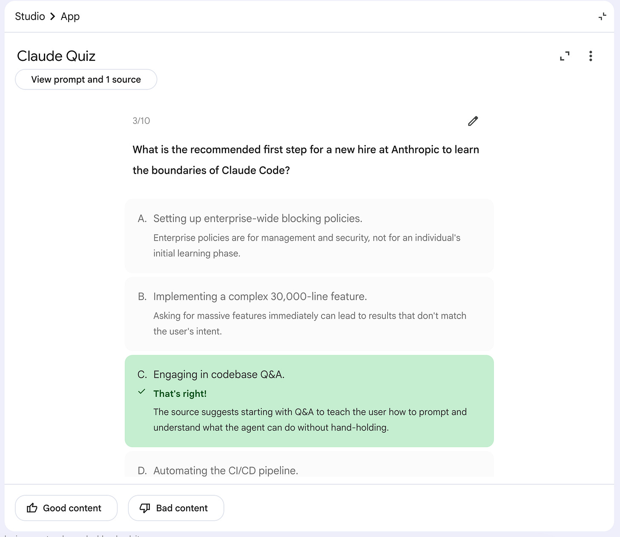
Task: Open View prompt and 1 source
Action: tap(86, 79)
